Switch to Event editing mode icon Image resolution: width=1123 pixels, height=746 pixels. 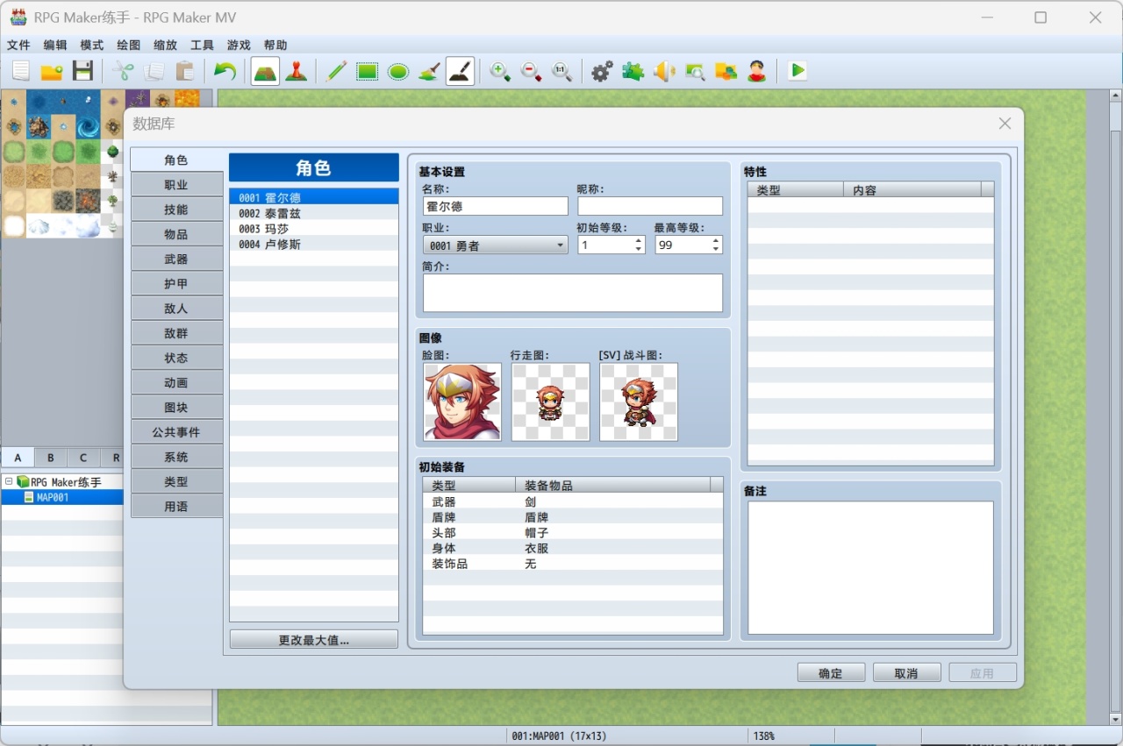tap(297, 71)
